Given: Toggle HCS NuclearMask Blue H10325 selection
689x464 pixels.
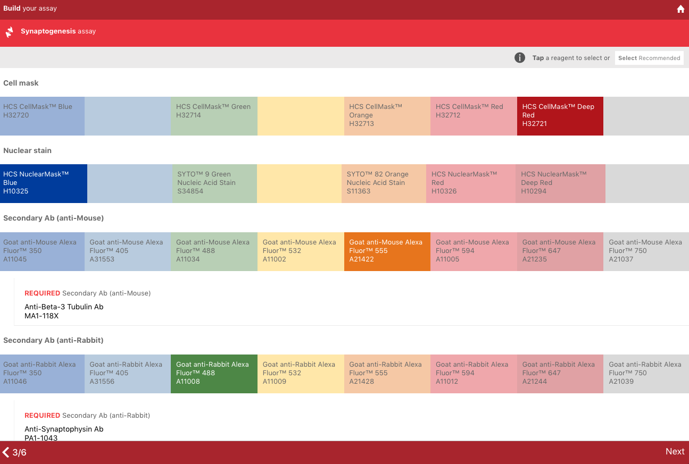Looking at the screenshot, I should pos(43,183).
